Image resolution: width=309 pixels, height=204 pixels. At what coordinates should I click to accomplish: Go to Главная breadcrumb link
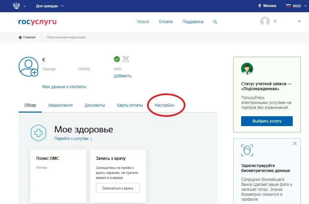[29, 37]
